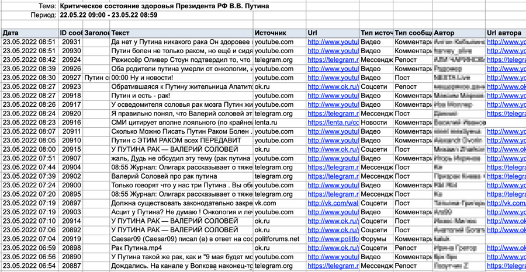The image size is (526, 272).
Task: Click the Форумы message type cell
Action: coord(376,239)
